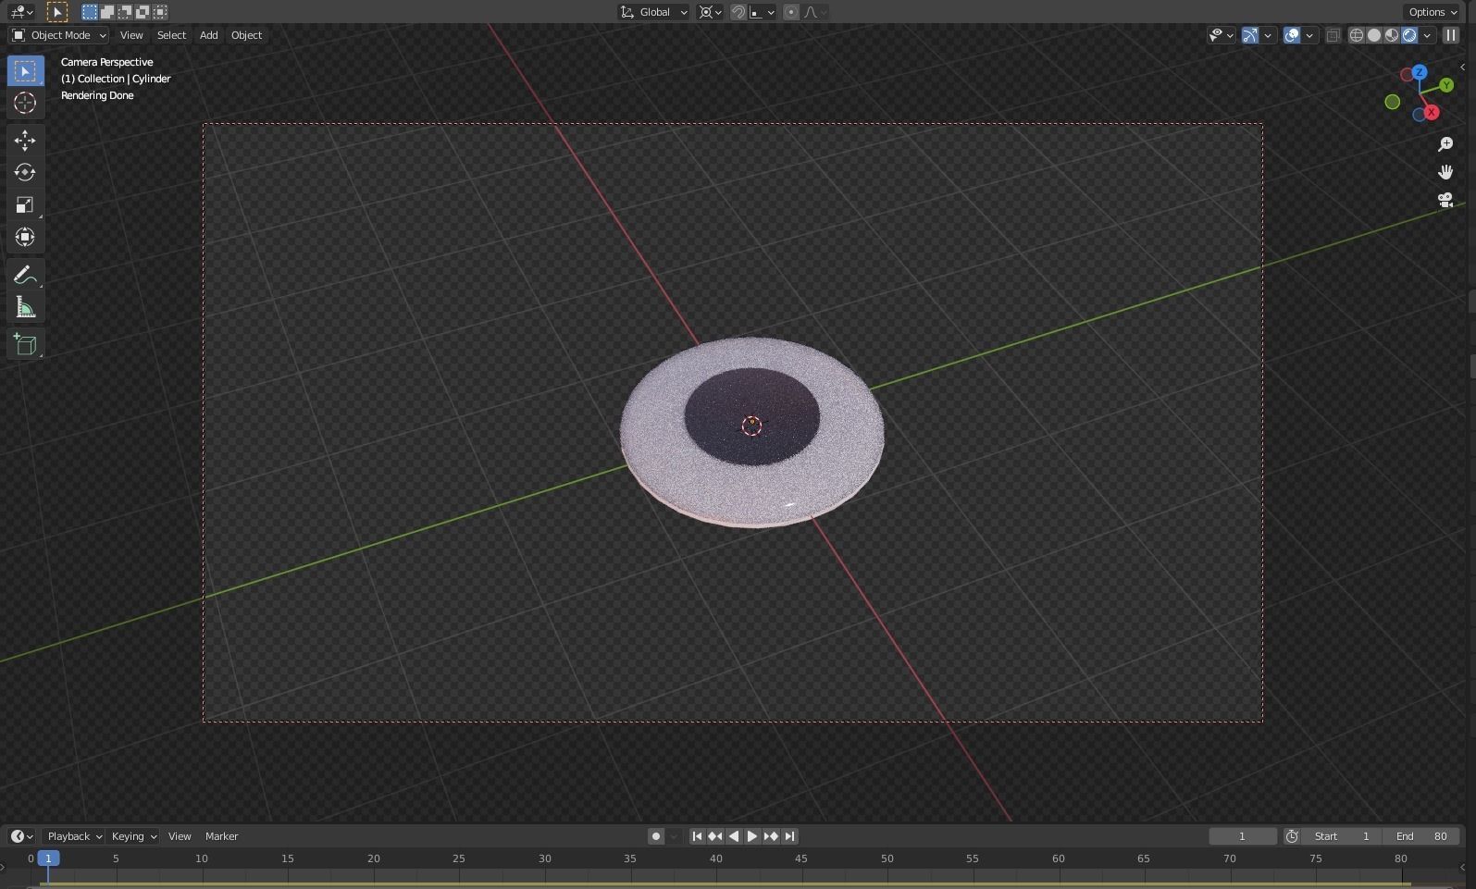Viewport: 1476px width, 889px height.
Task: Set selection mode to Subtract
Action: pos(125,12)
